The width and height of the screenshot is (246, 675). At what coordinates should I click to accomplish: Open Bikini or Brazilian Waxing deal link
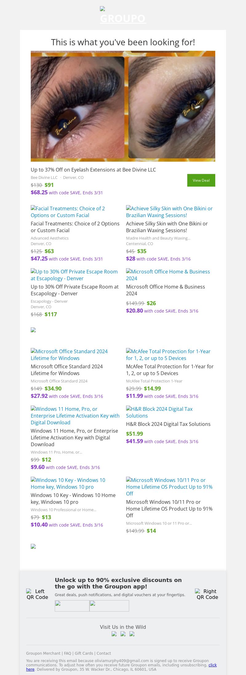pos(169,212)
